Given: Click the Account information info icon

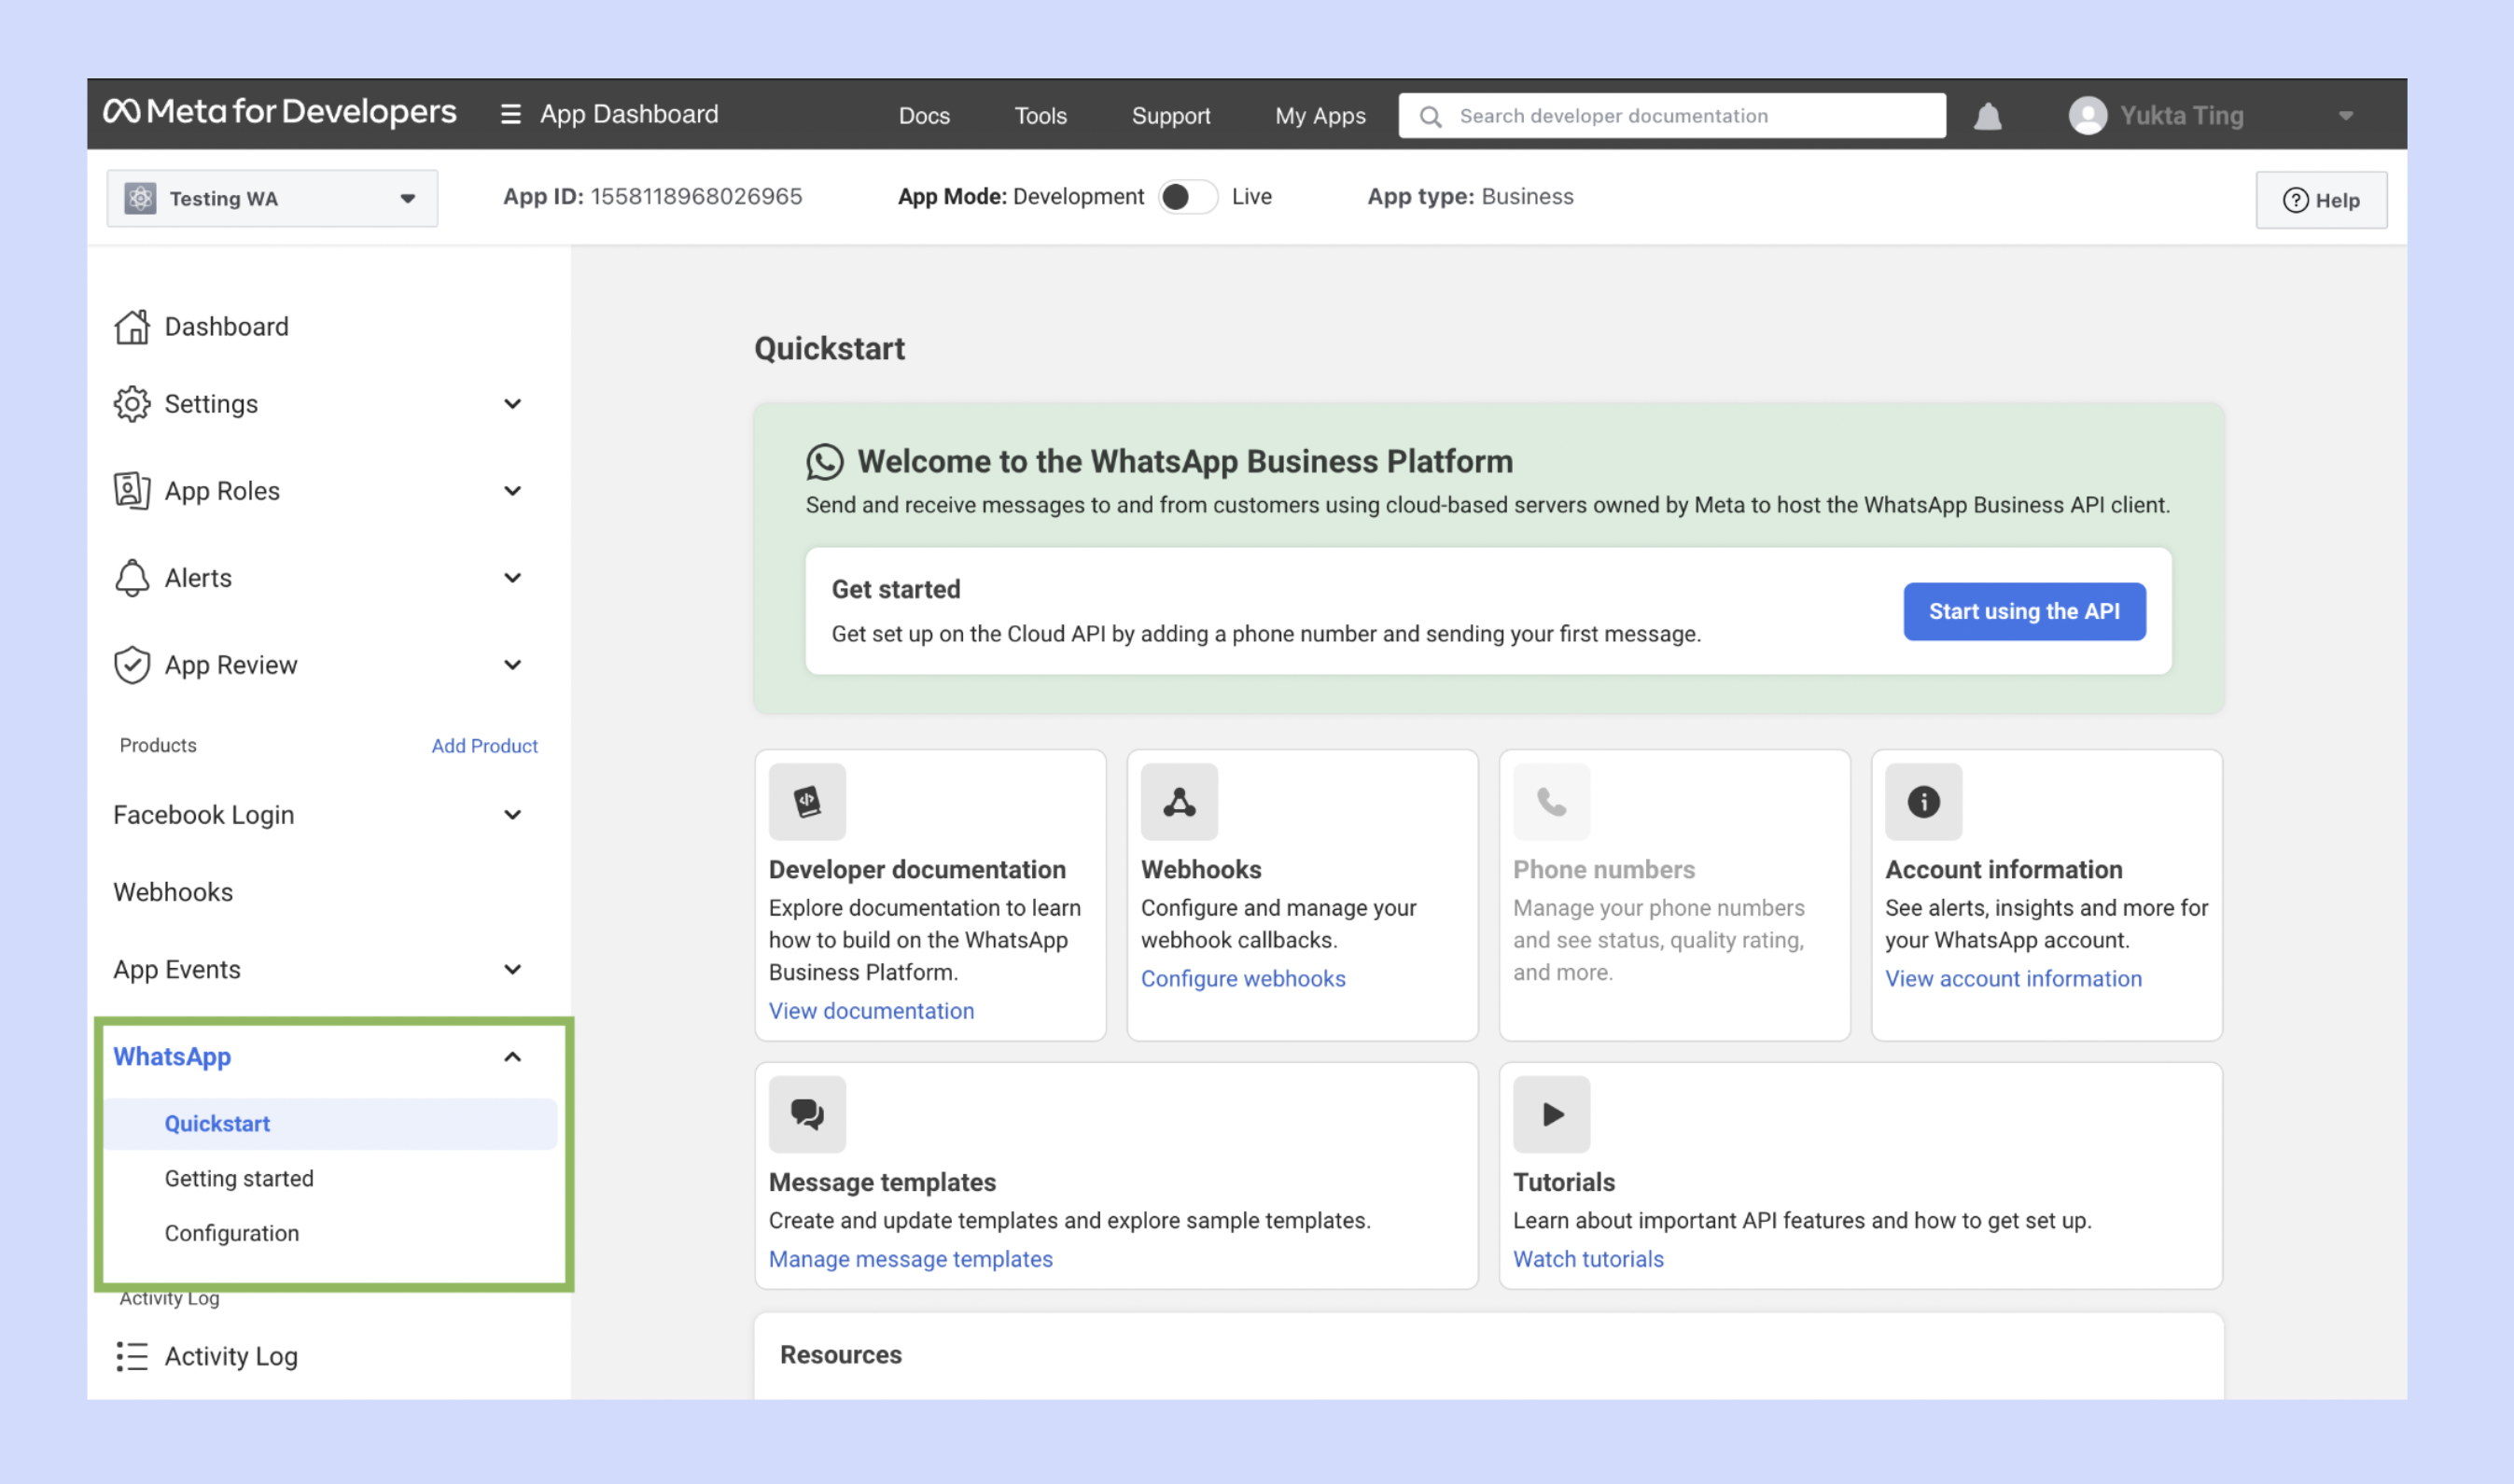Looking at the screenshot, I should tap(1922, 802).
